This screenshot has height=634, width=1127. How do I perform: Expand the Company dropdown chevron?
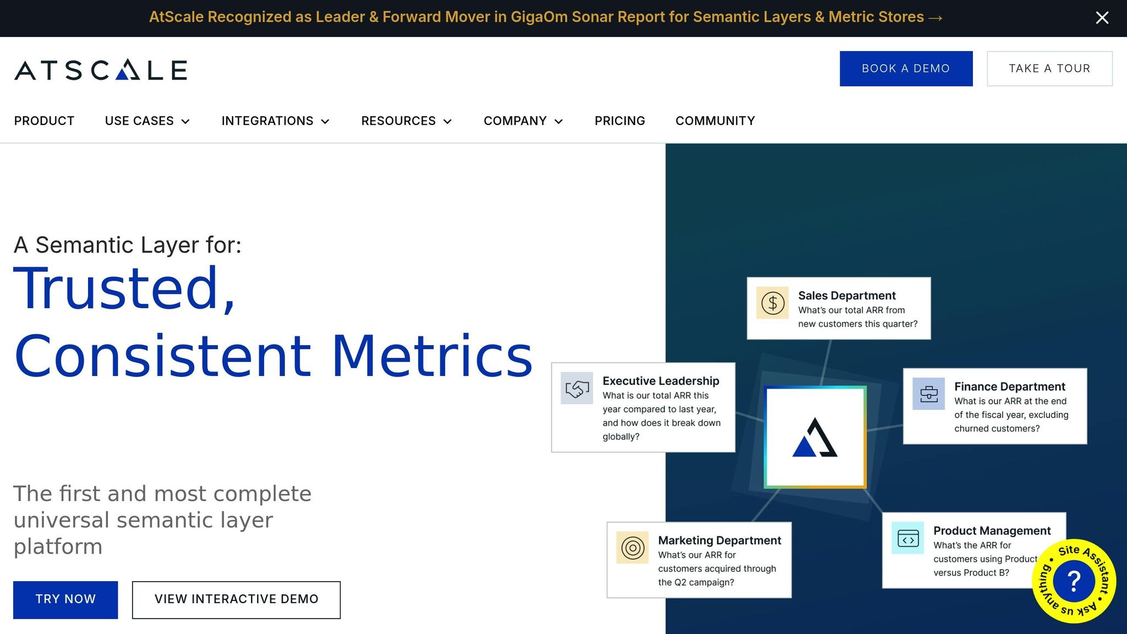pyautogui.click(x=559, y=122)
